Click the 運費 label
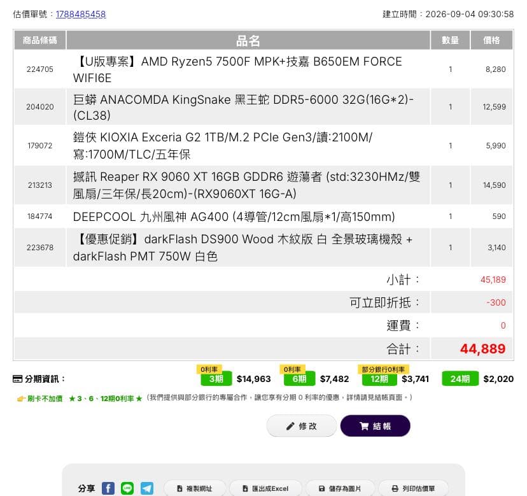 point(403,325)
